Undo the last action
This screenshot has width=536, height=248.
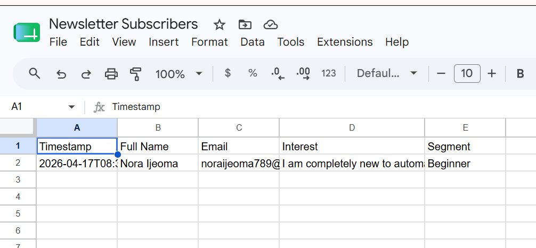tap(61, 74)
